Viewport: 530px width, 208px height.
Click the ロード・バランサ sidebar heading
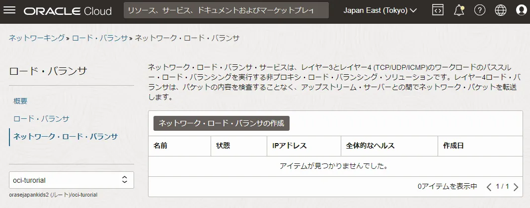tap(48, 71)
